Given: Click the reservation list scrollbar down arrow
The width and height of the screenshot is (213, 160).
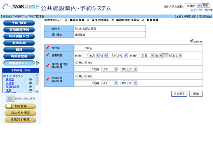Looking at the screenshot, I should 37,91.
